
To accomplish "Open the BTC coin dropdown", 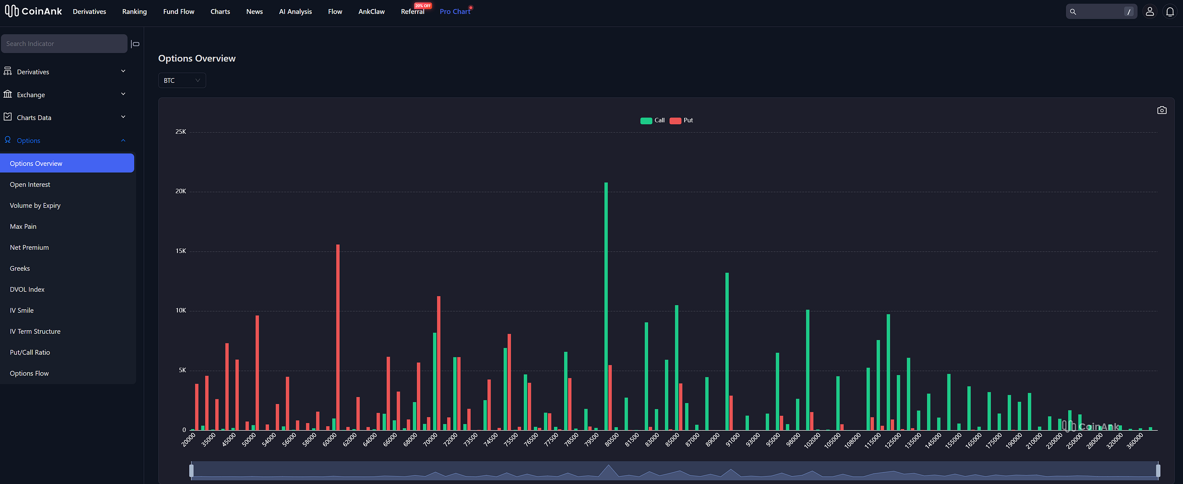I will [182, 81].
